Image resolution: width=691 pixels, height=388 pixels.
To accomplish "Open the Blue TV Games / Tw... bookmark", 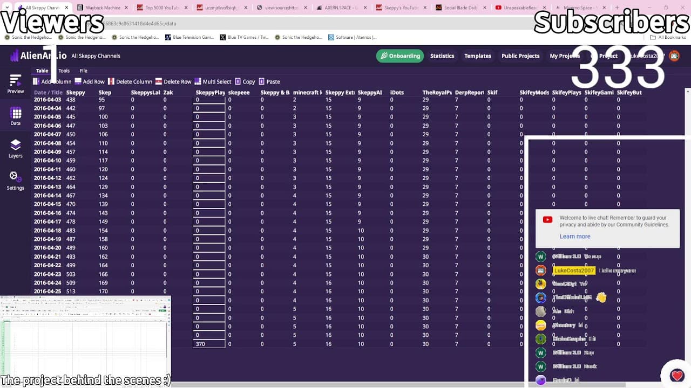I will coord(244,37).
